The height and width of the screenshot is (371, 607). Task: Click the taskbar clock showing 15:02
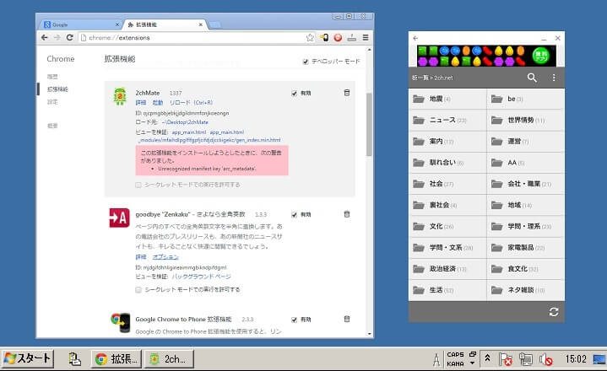pyautogui.click(x=576, y=359)
